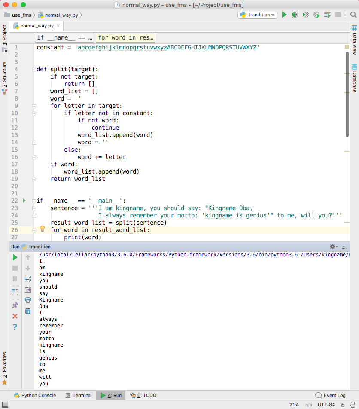Start debugging with the bug icon

coord(295,15)
